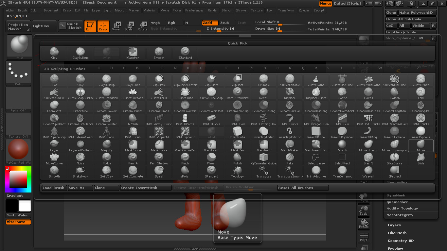Open the Lightbox Tools dropdown
The height and width of the screenshot is (251, 447).
[411, 32]
